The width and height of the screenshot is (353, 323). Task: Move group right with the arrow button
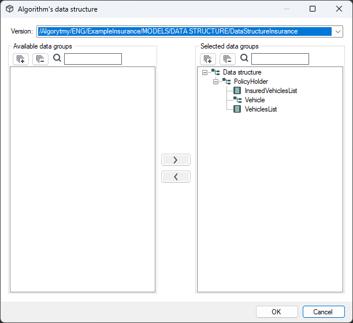click(x=176, y=160)
